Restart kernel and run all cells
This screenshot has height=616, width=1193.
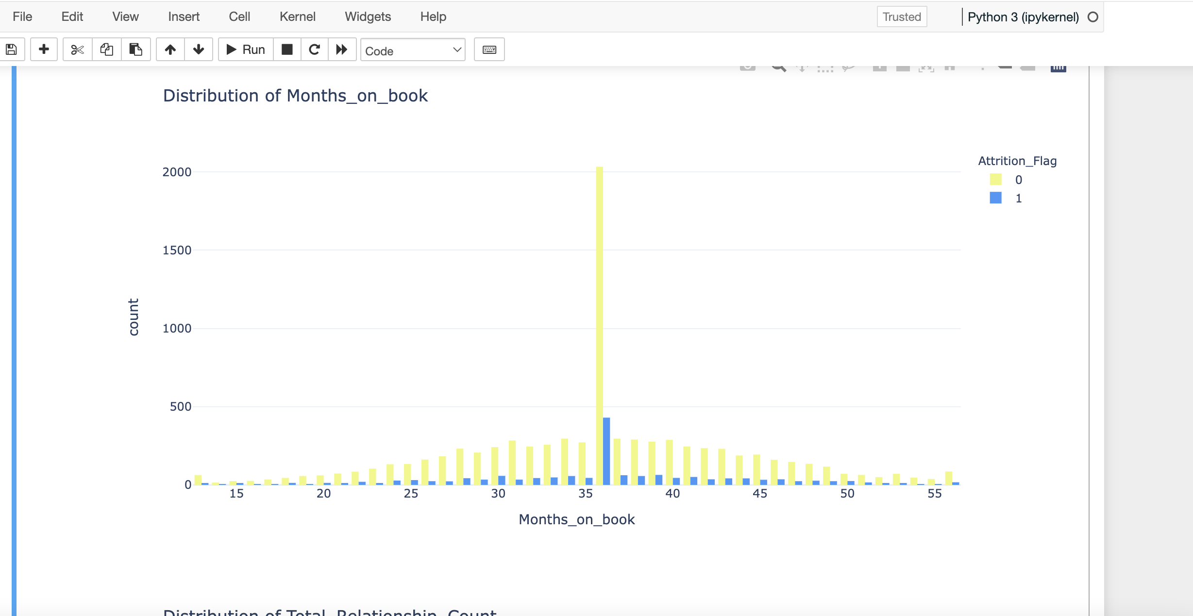tap(342, 49)
